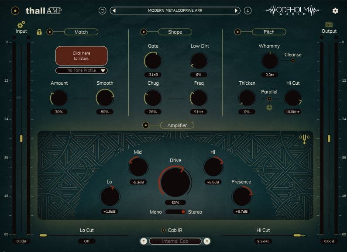Click the Odeholm Audio logo

pyautogui.click(x=292, y=10)
